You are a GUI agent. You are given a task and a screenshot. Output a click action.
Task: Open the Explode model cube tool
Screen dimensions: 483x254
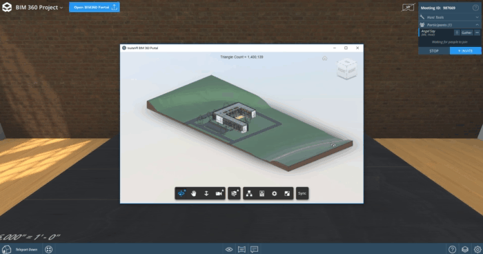click(234, 193)
